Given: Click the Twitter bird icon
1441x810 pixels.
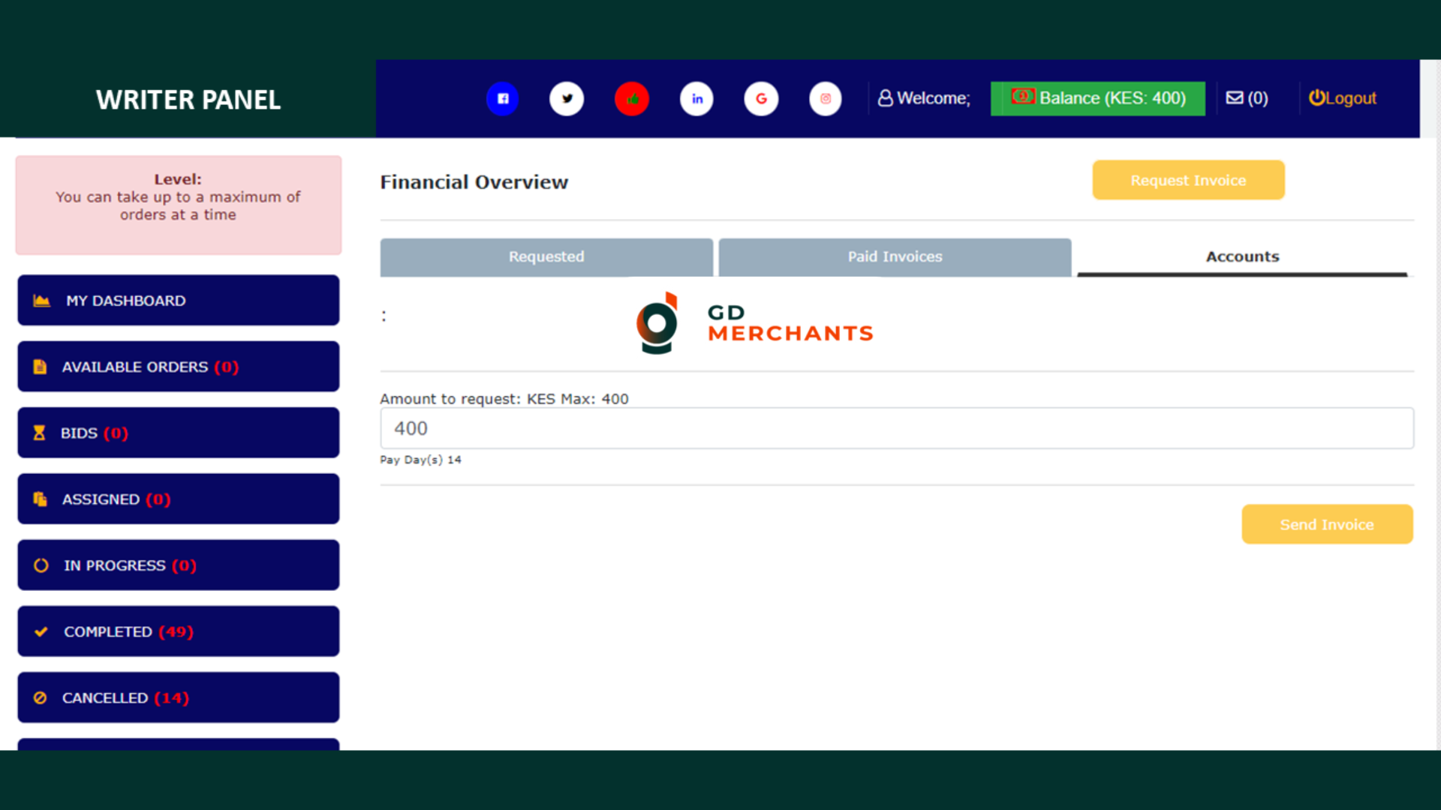Looking at the screenshot, I should click(567, 98).
